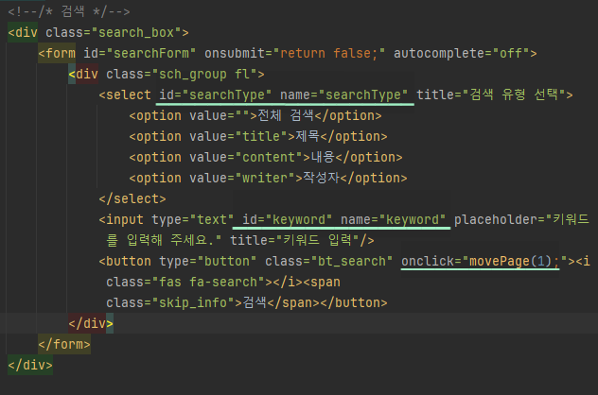The width and height of the screenshot is (598, 395).
Task: Click the select id="searchType" attribute
Action: click(216, 94)
